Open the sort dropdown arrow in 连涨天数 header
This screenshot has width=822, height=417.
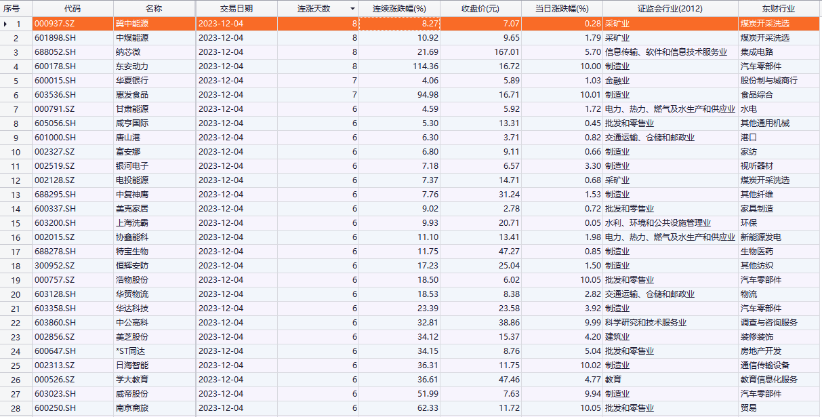click(x=352, y=9)
